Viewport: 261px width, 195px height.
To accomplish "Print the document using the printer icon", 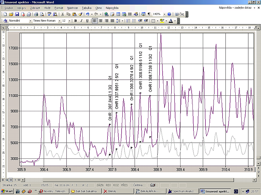I will point(36,14).
